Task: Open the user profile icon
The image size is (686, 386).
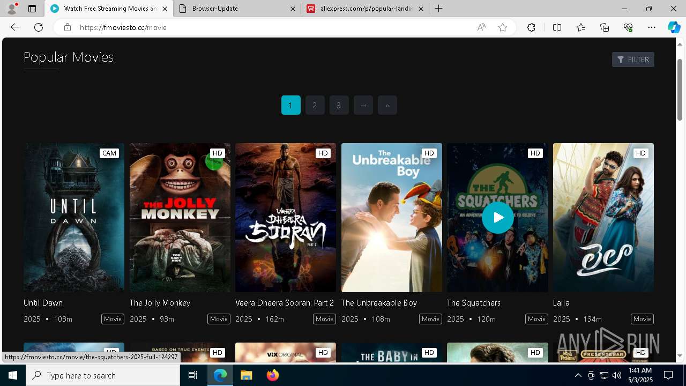Action: point(11,9)
